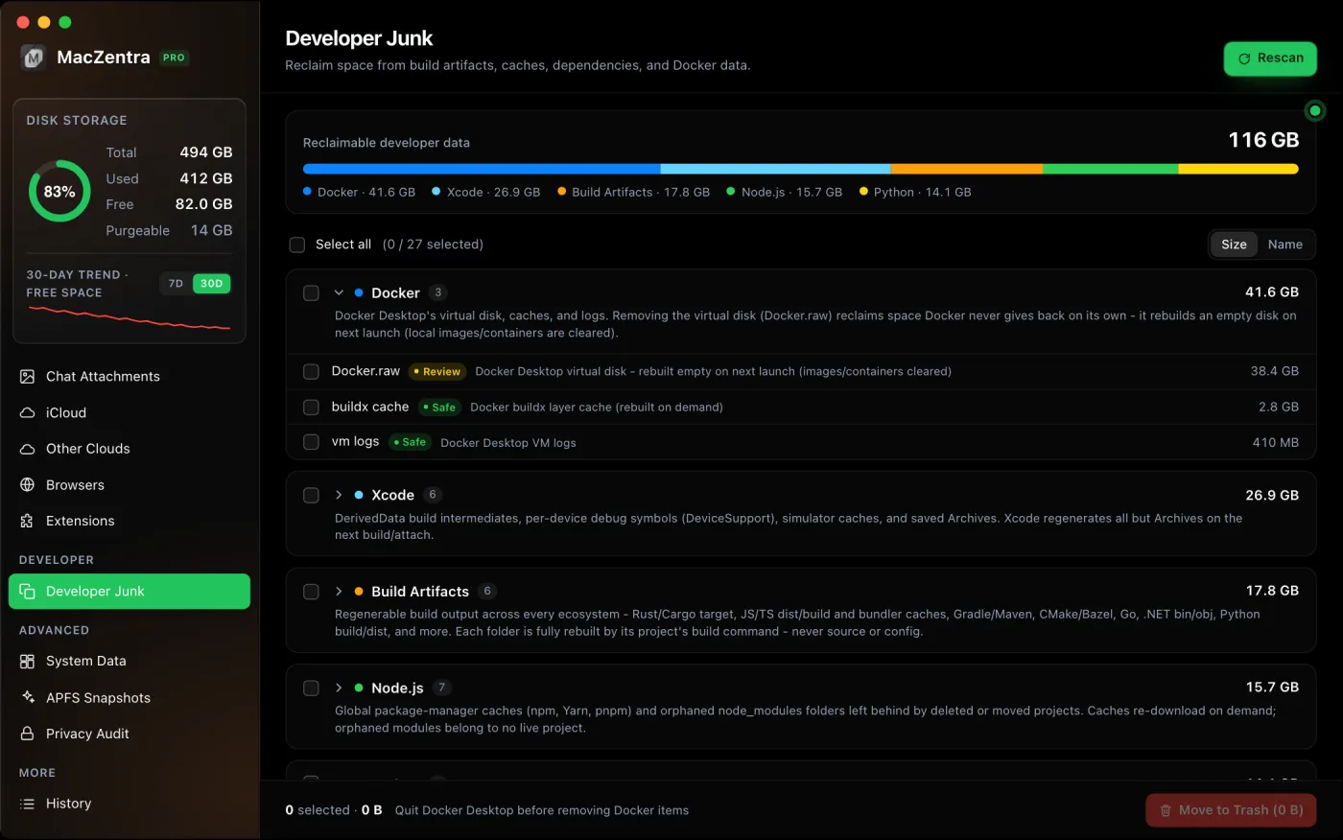Expand the Node.js category

click(x=339, y=688)
